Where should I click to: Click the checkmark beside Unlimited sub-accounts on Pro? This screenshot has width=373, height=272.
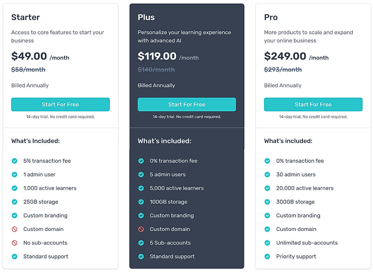(267, 243)
